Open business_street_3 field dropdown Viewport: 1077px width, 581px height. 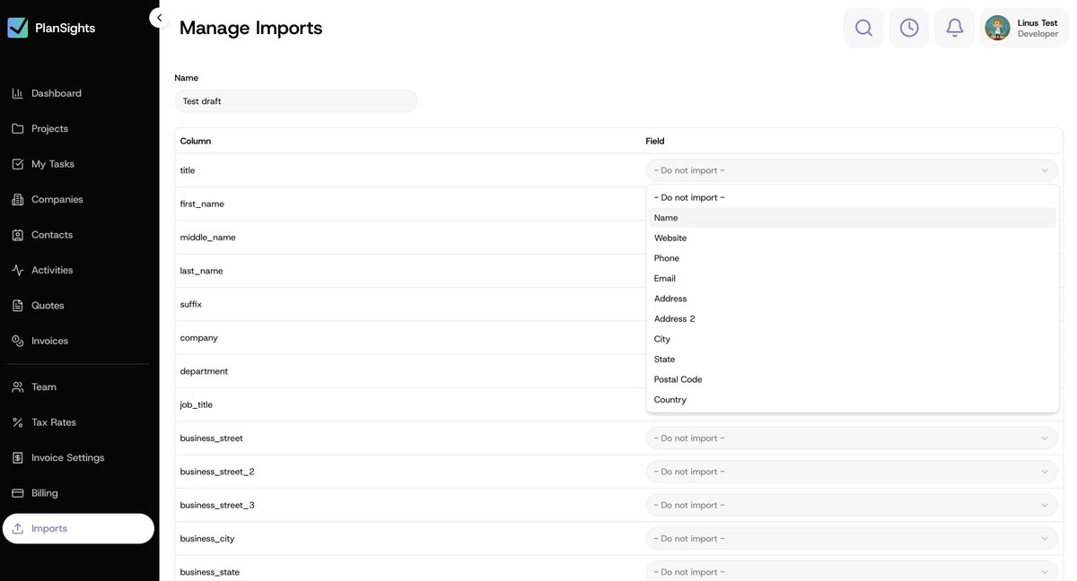coord(852,505)
